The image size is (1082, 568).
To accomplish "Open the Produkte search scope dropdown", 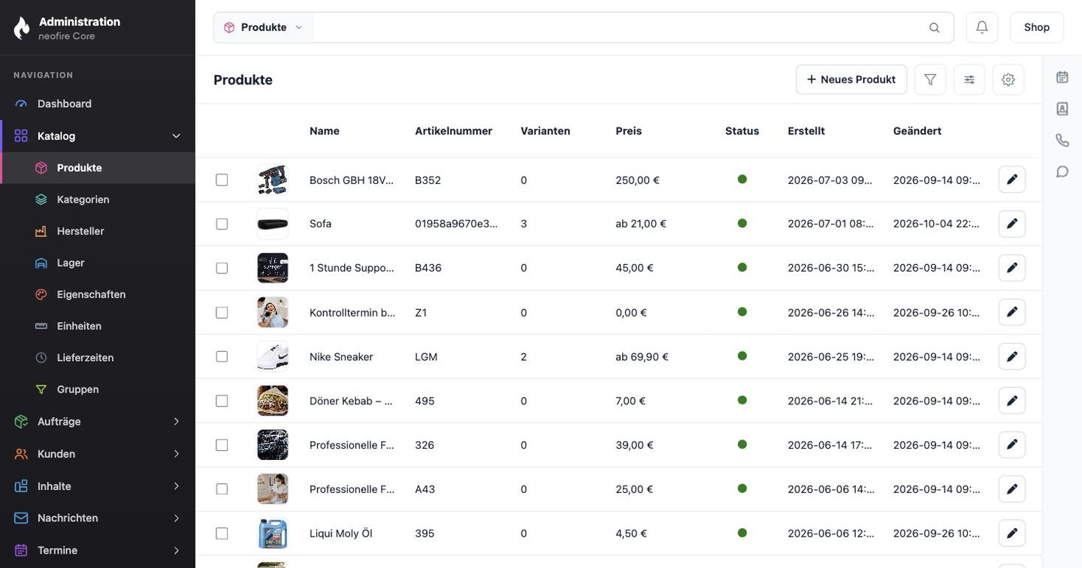I will [264, 28].
